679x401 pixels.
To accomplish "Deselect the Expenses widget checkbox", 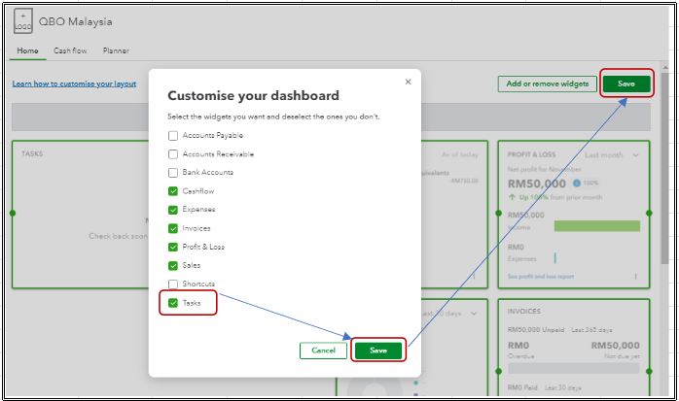I will point(173,210).
